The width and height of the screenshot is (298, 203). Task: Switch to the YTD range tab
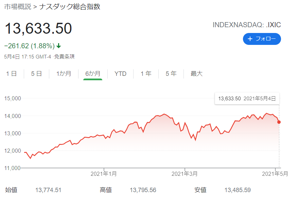pos(121,74)
